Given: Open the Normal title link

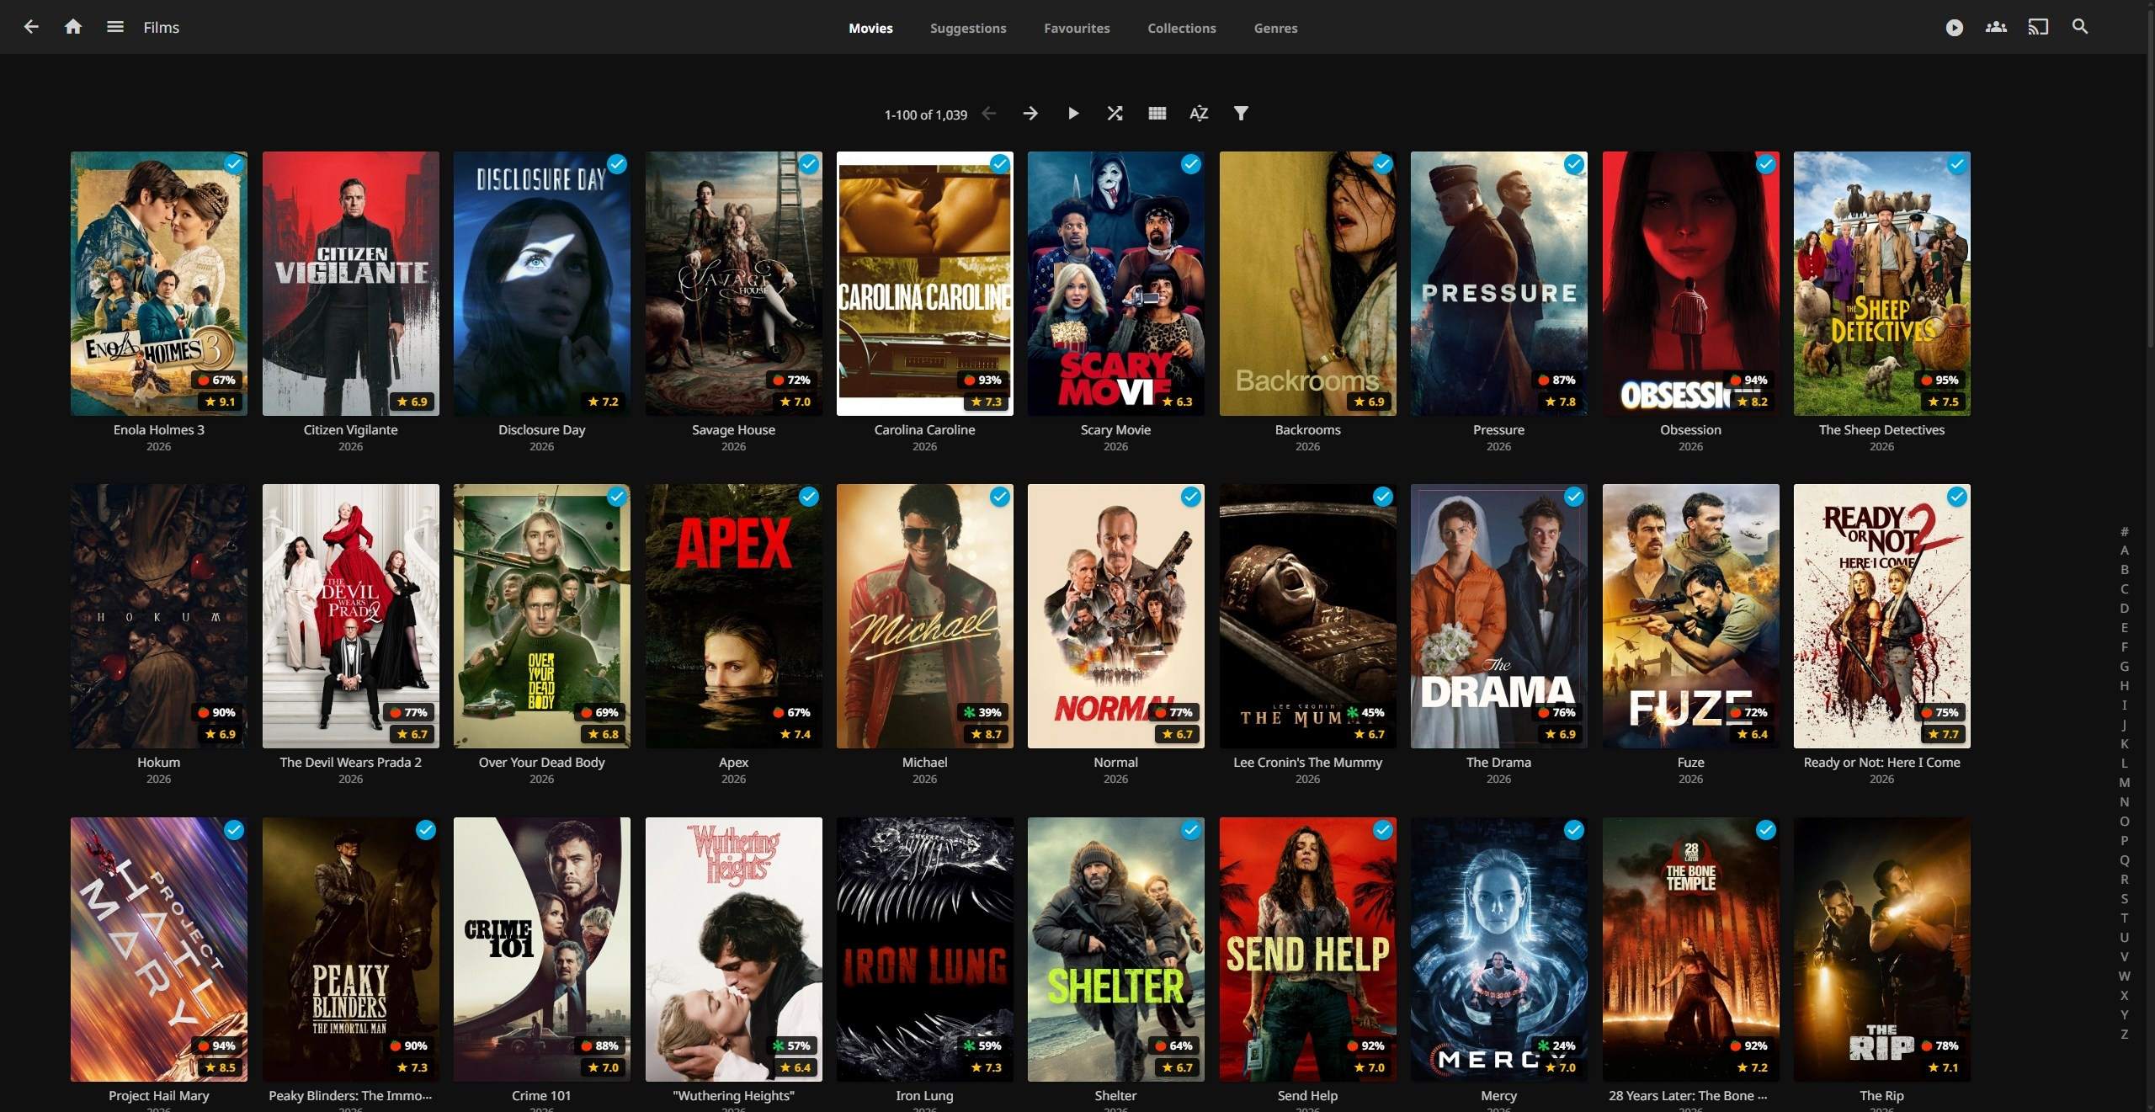Looking at the screenshot, I should tap(1115, 763).
